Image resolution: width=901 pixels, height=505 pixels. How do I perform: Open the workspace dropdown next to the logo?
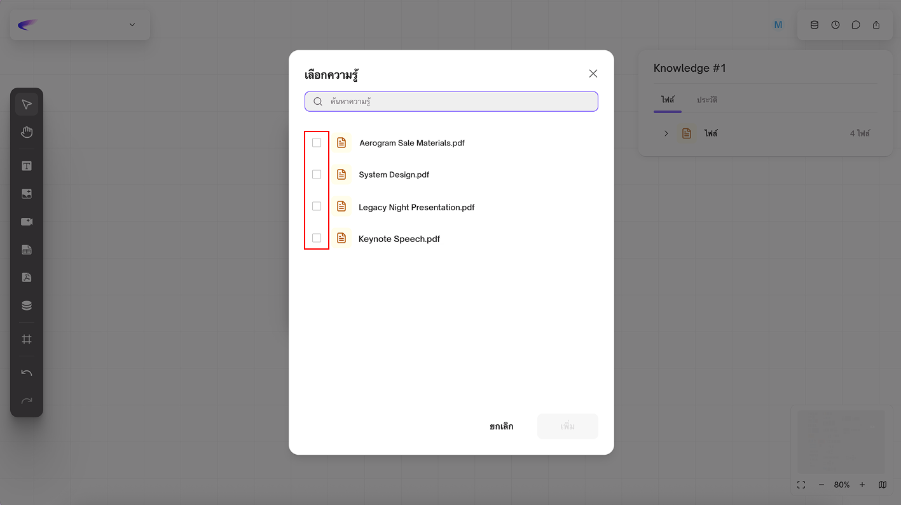132,25
